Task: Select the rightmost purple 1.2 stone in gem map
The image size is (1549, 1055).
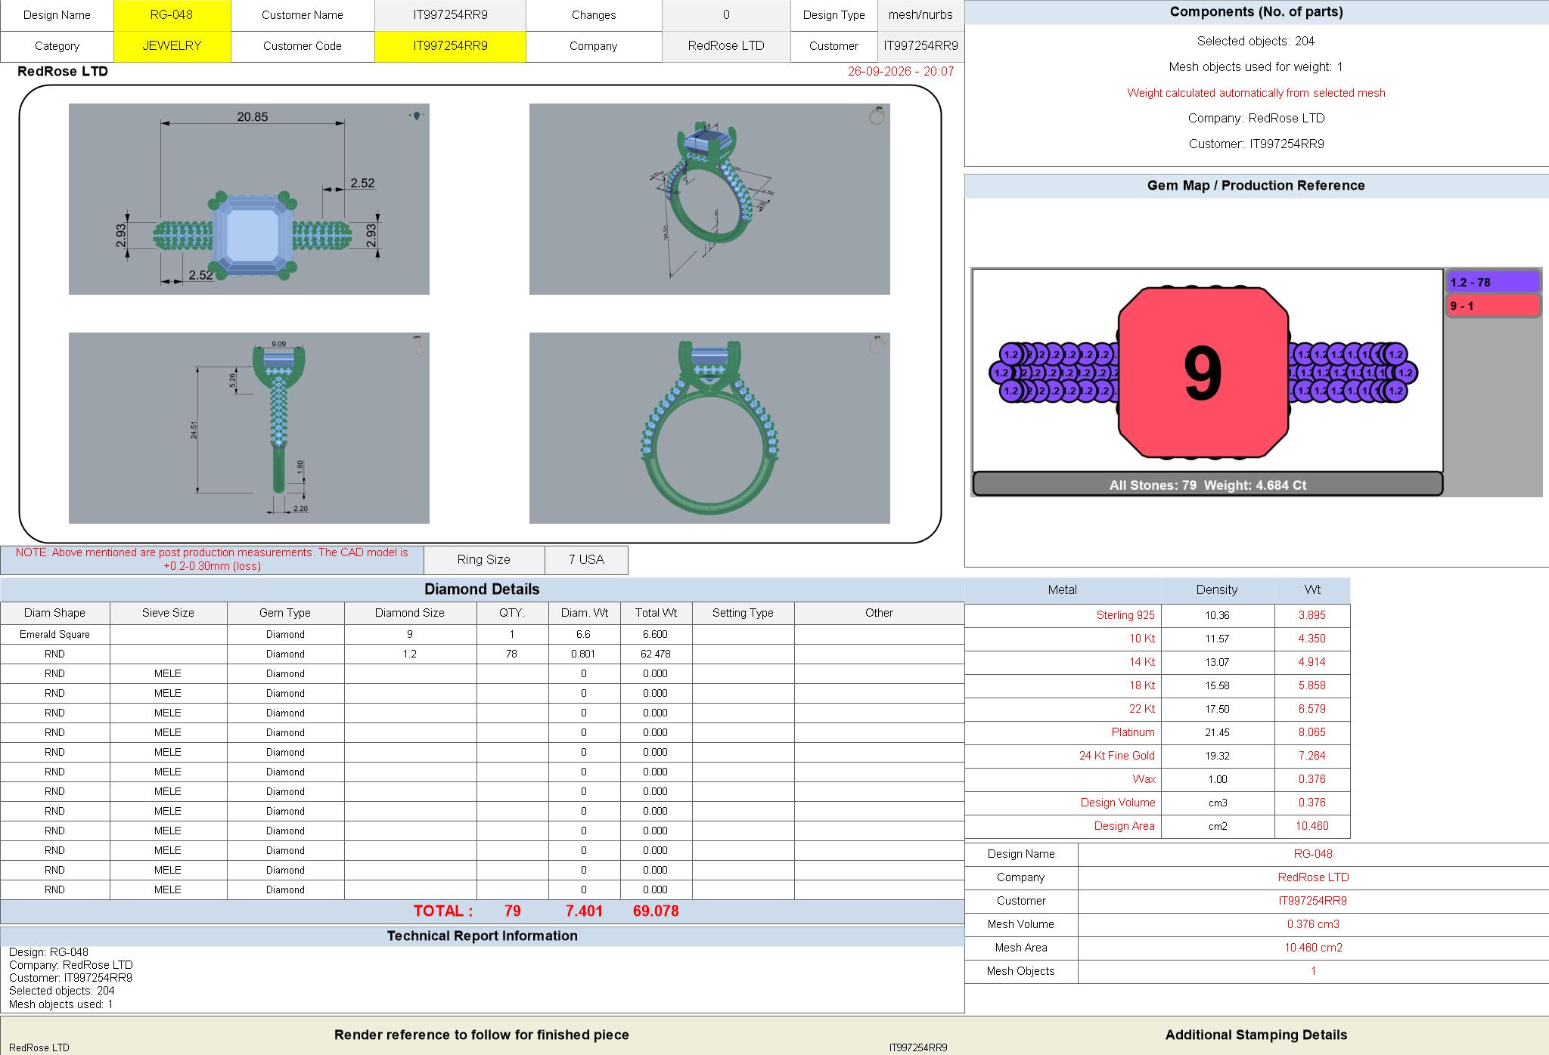Action: point(1406,373)
